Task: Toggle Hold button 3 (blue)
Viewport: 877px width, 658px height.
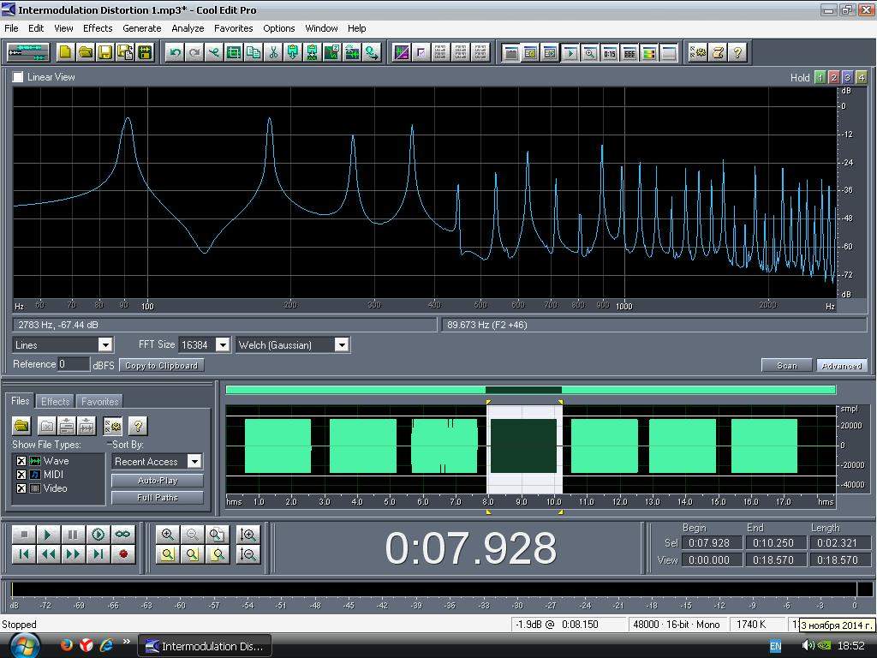Action: coord(847,77)
